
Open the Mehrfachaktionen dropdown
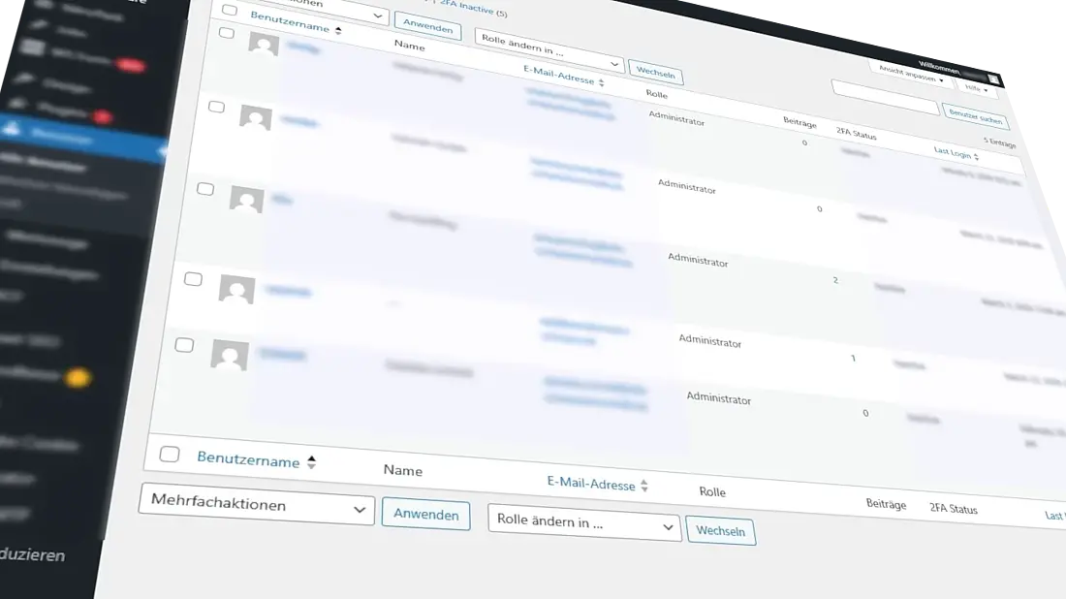(x=257, y=506)
